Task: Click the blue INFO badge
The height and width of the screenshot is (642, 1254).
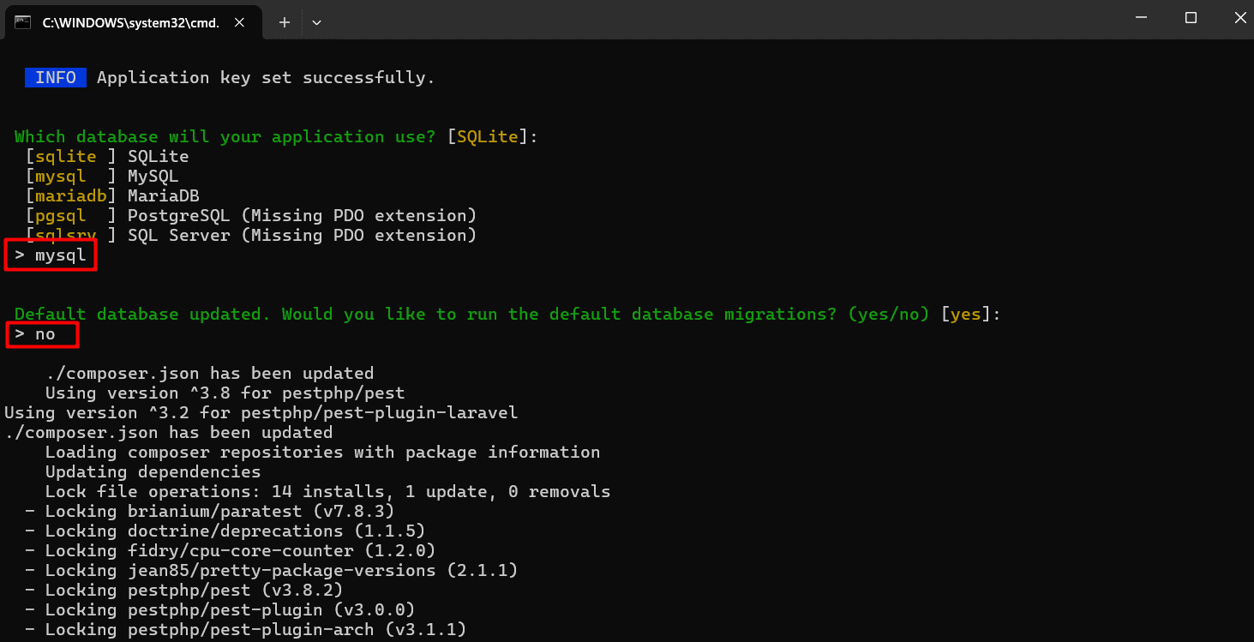Action: coord(56,78)
